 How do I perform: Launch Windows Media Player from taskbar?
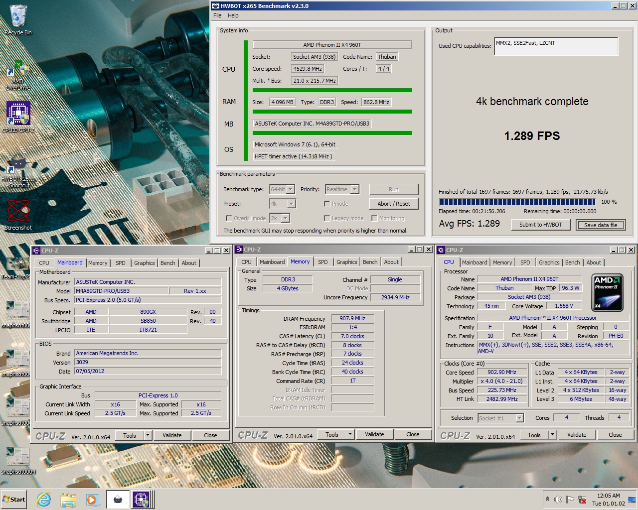click(x=92, y=499)
